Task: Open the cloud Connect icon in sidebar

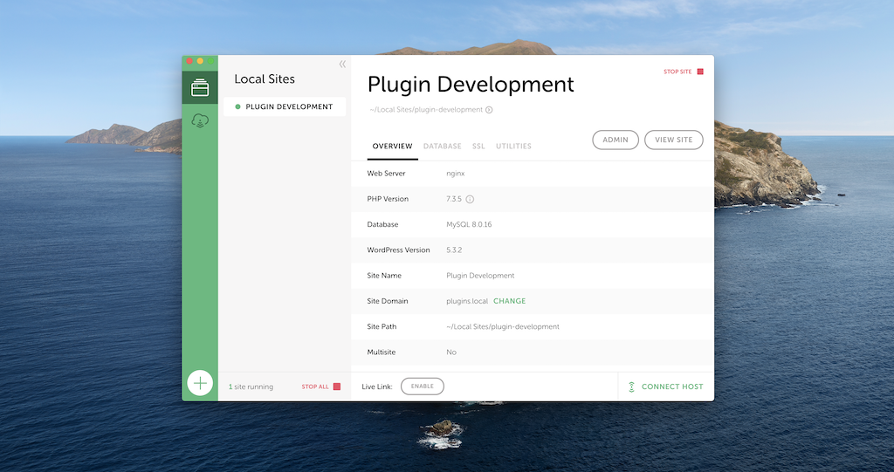Action: click(x=200, y=122)
